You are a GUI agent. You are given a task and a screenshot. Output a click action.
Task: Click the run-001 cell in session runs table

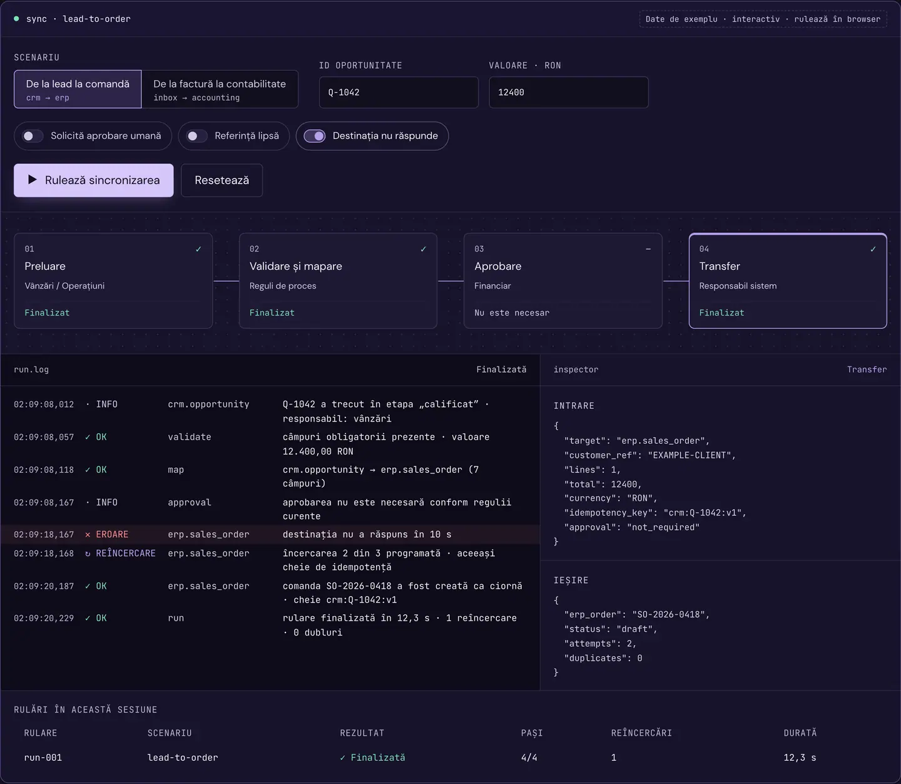click(43, 758)
